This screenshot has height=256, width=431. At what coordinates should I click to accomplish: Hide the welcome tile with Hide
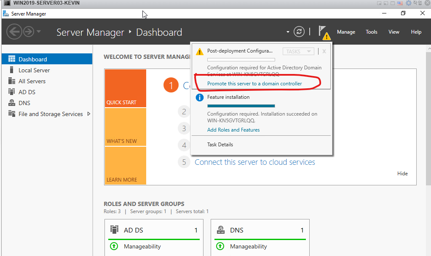coord(402,174)
